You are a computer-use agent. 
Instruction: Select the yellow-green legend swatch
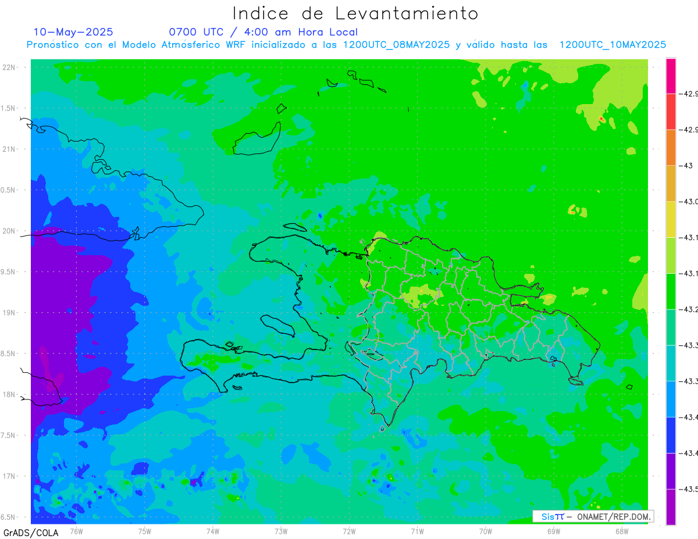pyautogui.click(x=671, y=255)
